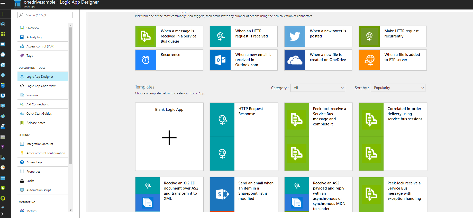Open Access control (IAM)
The height and width of the screenshot is (218, 473).
pyautogui.click(x=43, y=46)
